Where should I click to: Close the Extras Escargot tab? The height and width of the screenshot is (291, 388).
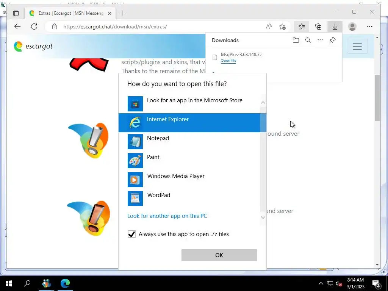point(110,13)
